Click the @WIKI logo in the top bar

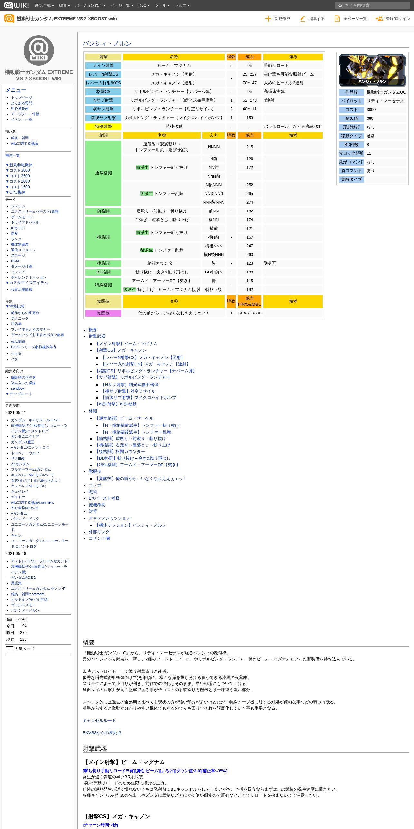(x=16, y=5)
